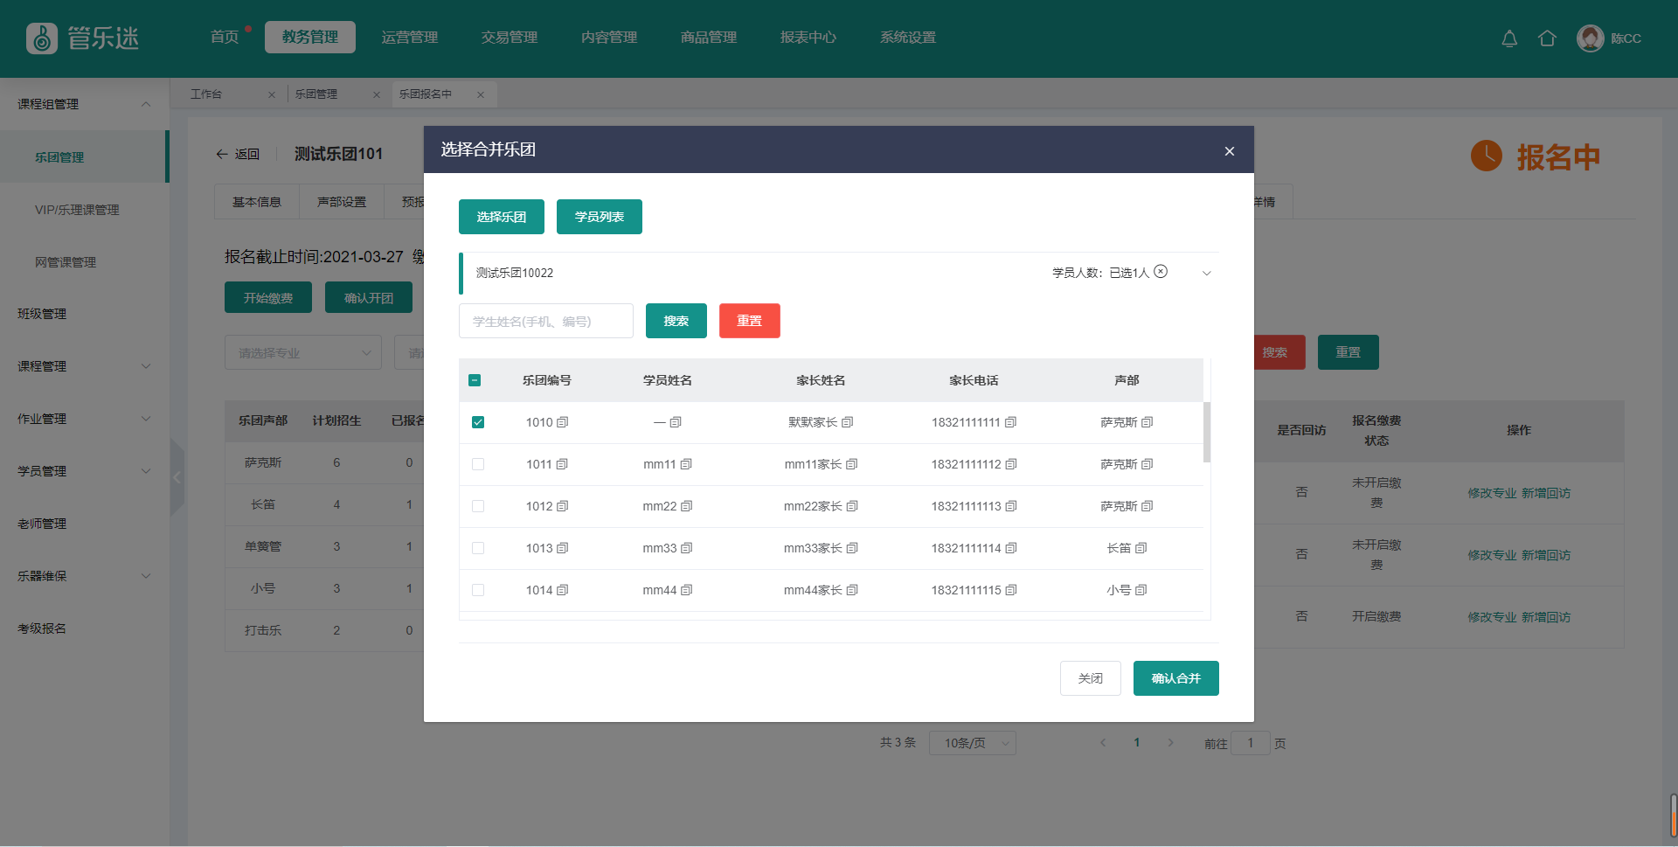Toggle the select-all checkbox in table header
Screen dimensions: 1678x847
[x=475, y=380]
